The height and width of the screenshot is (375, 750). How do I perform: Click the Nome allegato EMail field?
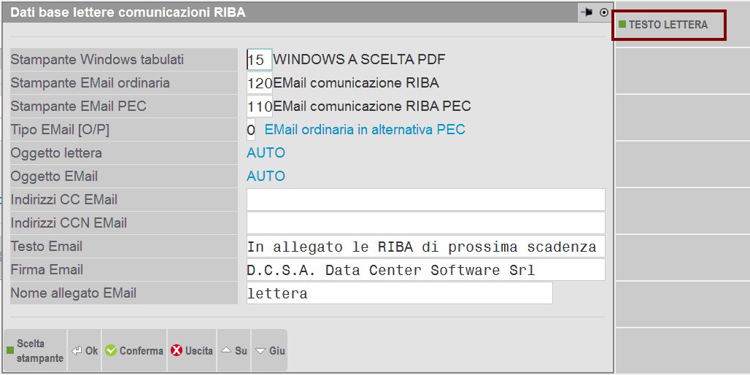[399, 293]
